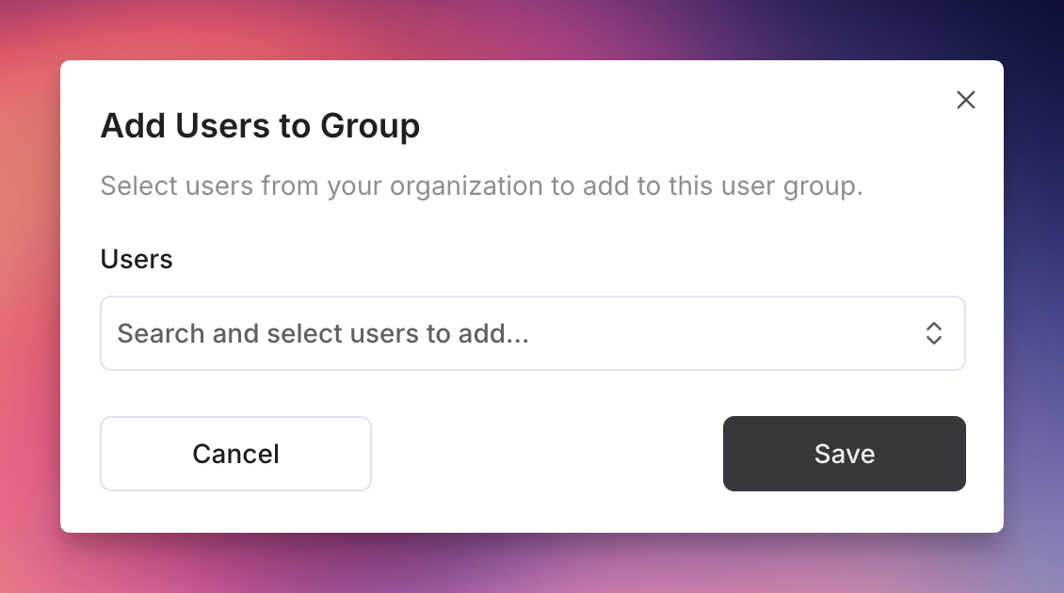Click the description text about your organization
The height and width of the screenshot is (593, 1064).
[x=481, y=186]
